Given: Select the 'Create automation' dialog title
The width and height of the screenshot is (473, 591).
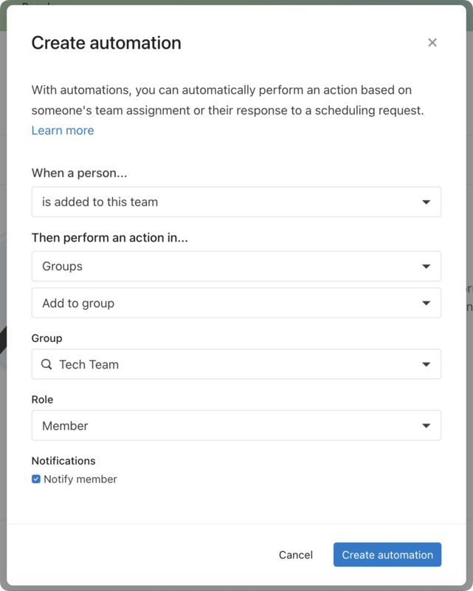Looking at the screenshot, I should pyautogui.click(x=106, y=43).
